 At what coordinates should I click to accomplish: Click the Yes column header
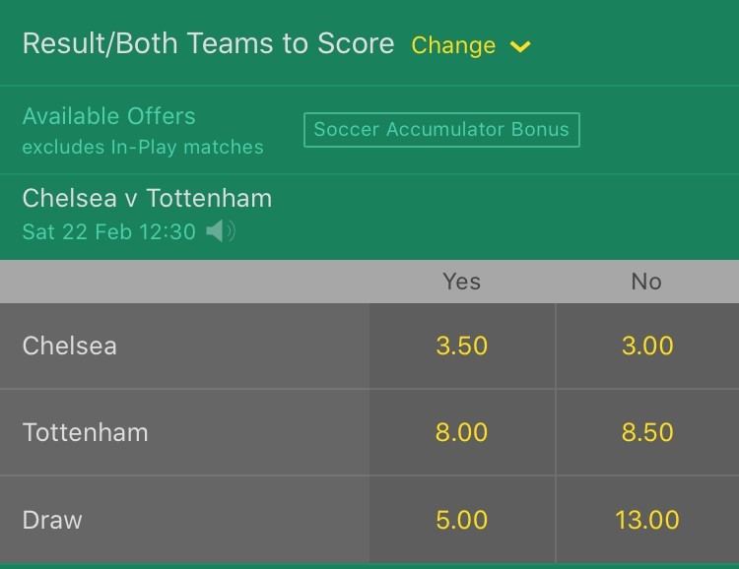coord(462,282)
